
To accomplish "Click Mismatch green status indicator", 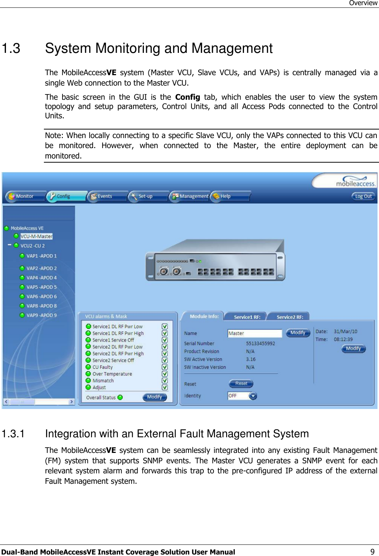I will point(88,380).
